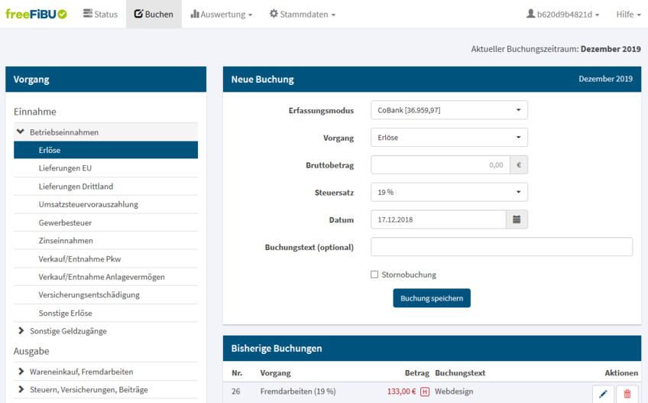Click the pencil edit icon for booking 26

[x=603, y=394]
